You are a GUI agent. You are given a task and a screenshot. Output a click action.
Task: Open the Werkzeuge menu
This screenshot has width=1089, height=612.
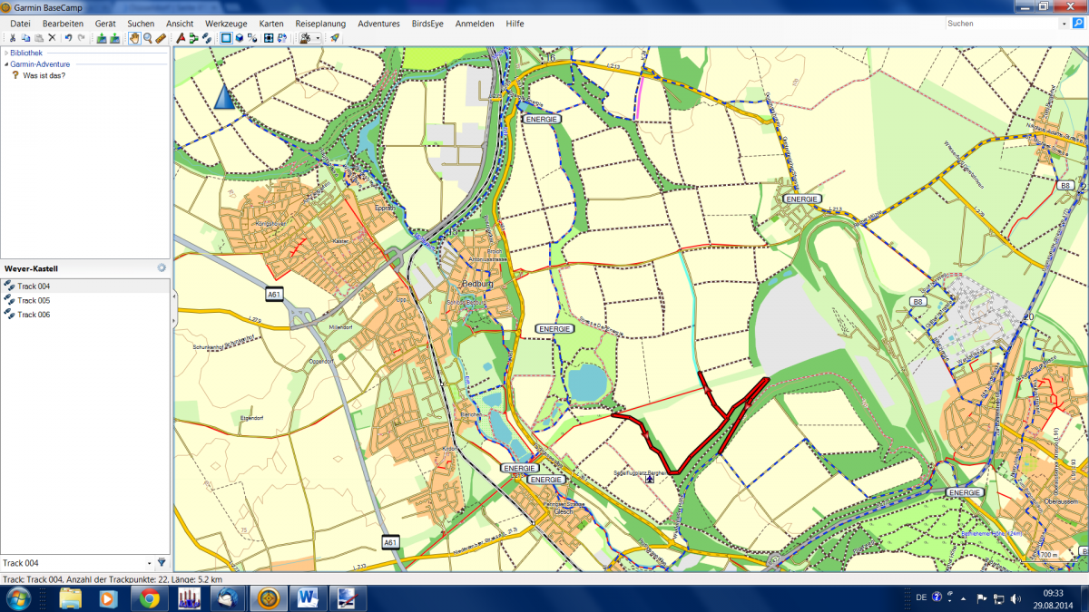(x=226, y=24)
